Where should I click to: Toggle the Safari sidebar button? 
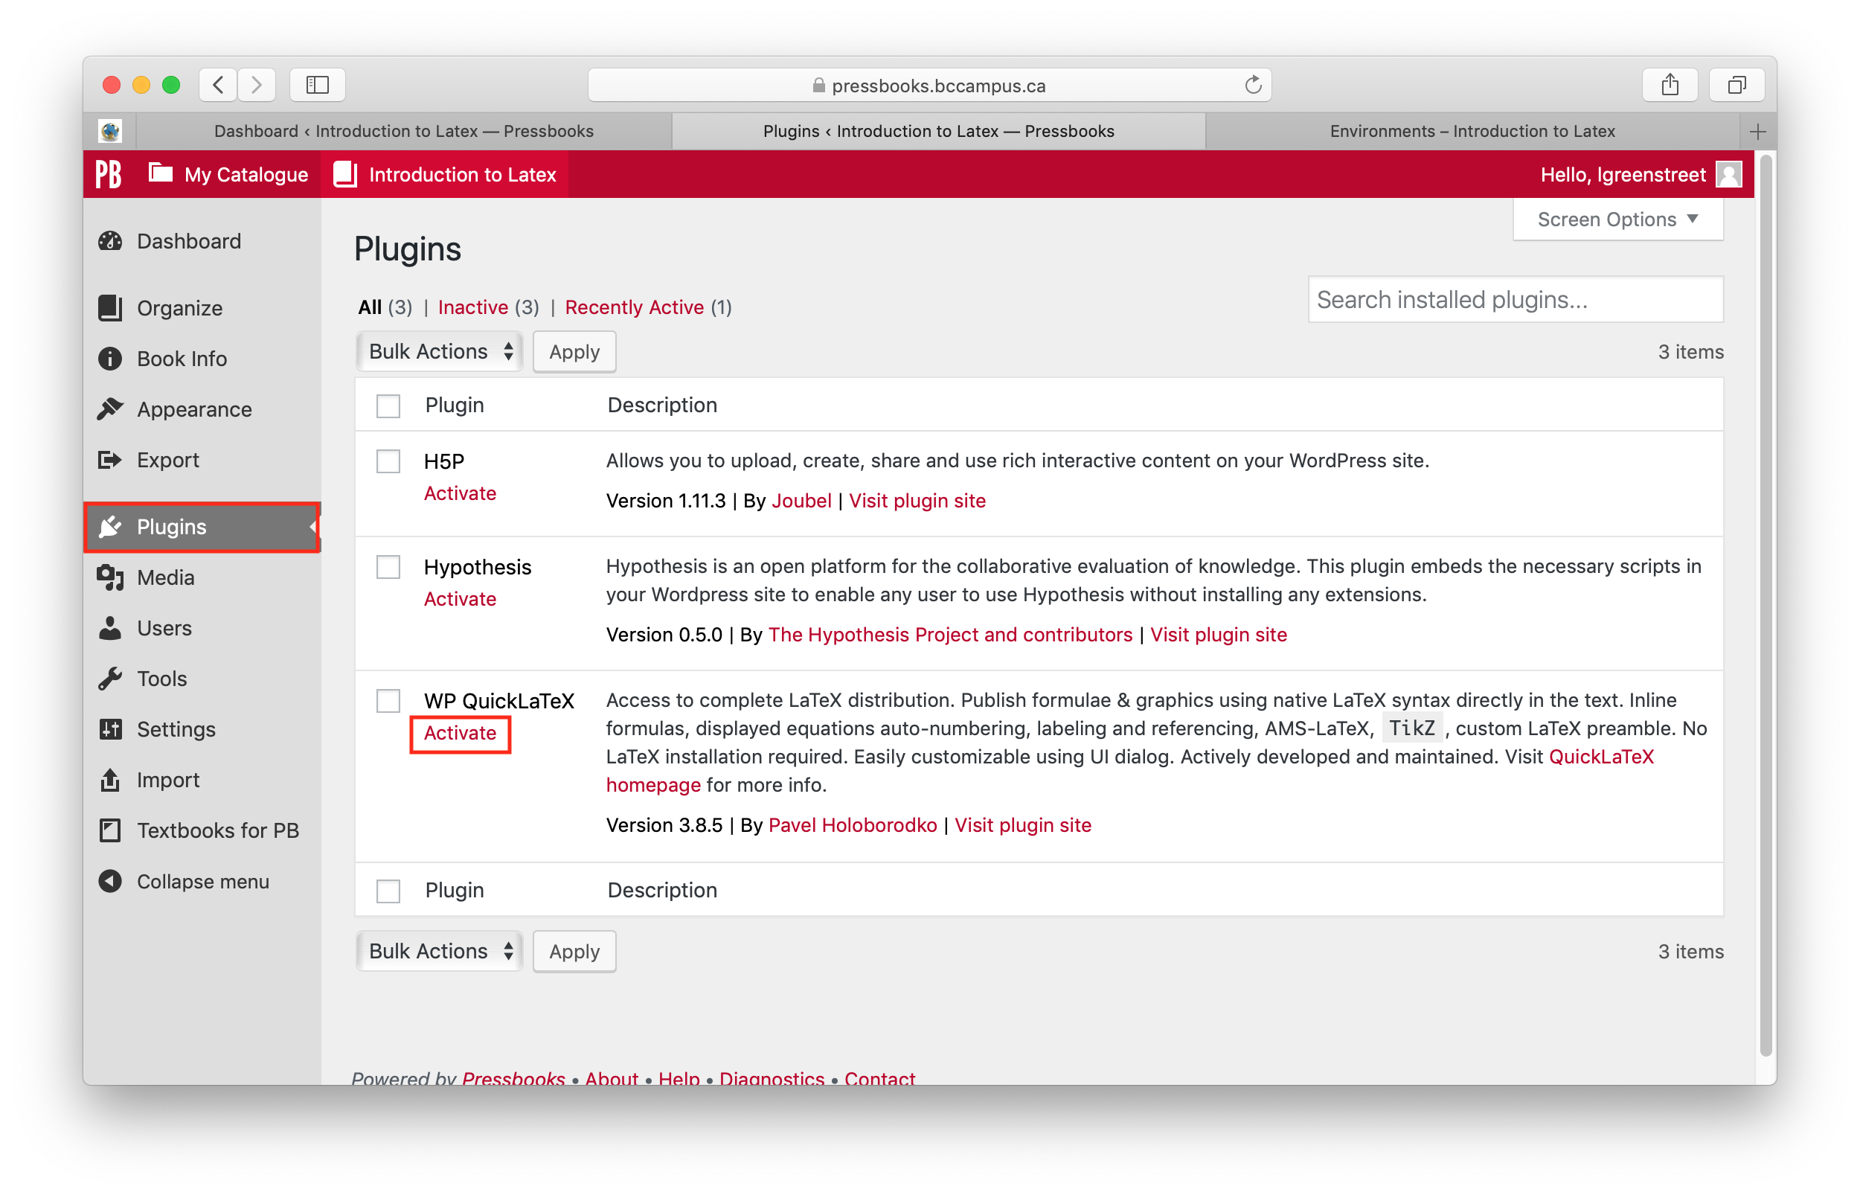pyautogui.click(x=317, y=85)
